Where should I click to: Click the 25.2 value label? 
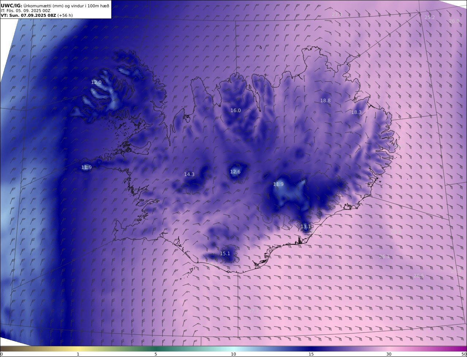click(430, 17)
